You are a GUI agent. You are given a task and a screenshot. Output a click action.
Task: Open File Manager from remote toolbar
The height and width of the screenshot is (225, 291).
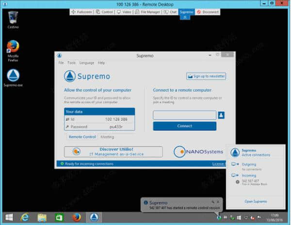(149, 11)
